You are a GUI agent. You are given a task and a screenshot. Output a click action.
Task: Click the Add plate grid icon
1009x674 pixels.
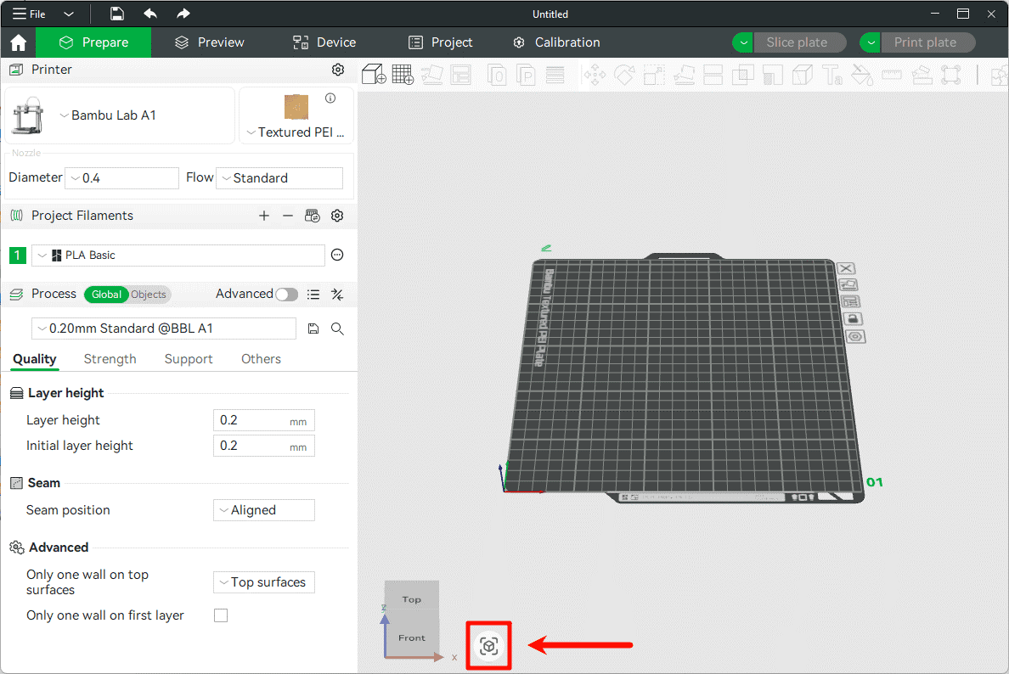(403, 75)
